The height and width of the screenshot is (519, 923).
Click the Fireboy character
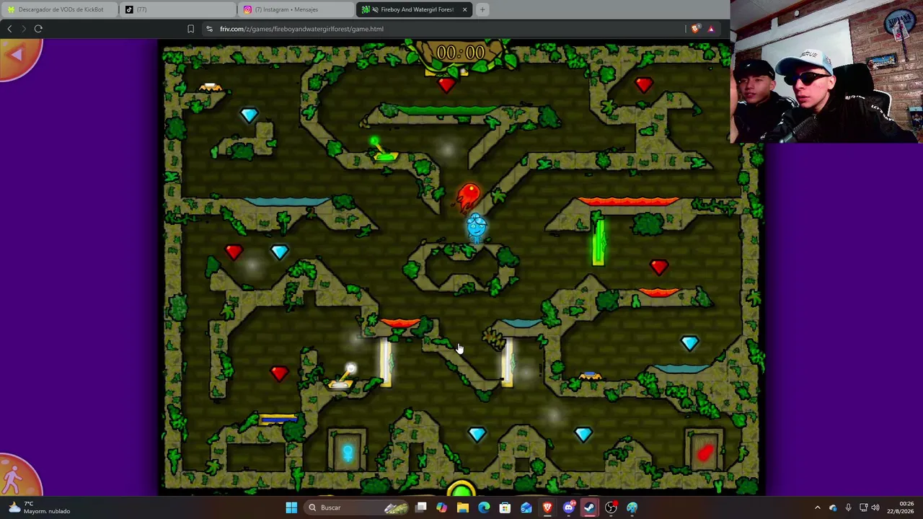[469, 197]
